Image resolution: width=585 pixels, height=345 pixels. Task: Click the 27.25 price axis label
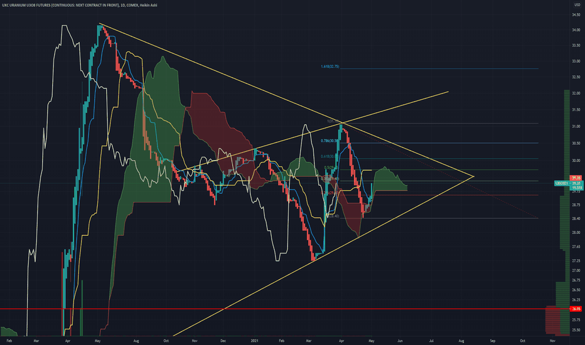pyautogui.click(x=576, y=261)
